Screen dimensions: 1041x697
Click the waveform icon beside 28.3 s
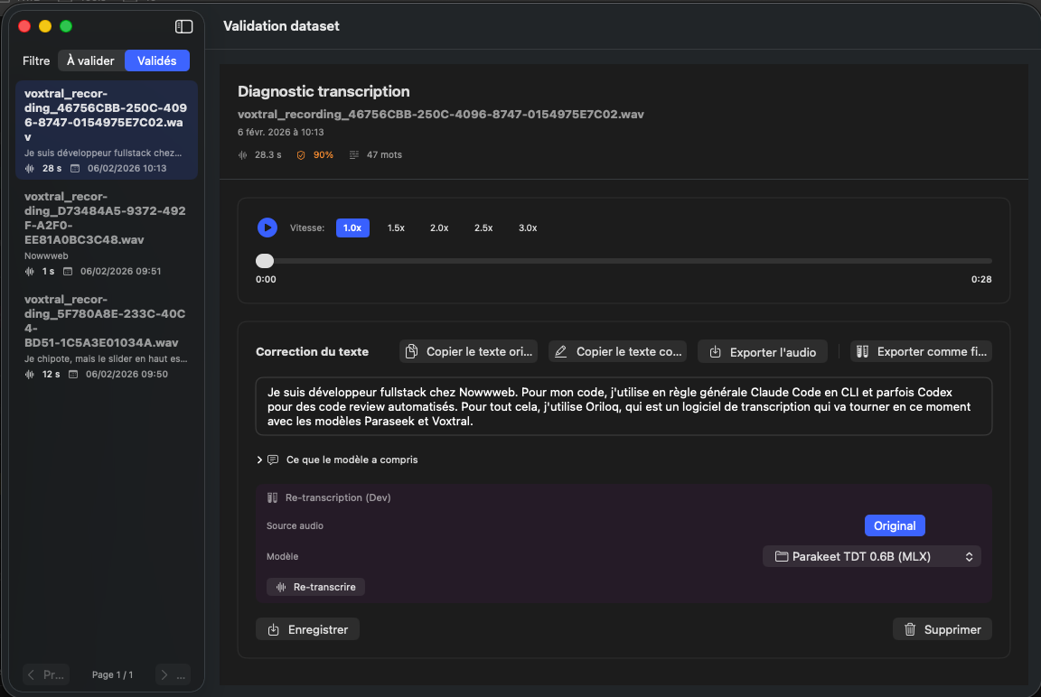pos(242,155)
